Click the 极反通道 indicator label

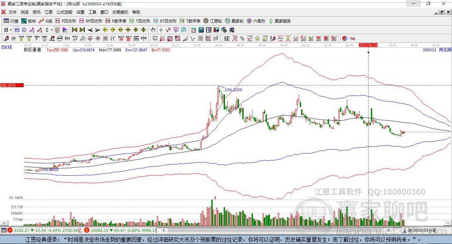32,50
